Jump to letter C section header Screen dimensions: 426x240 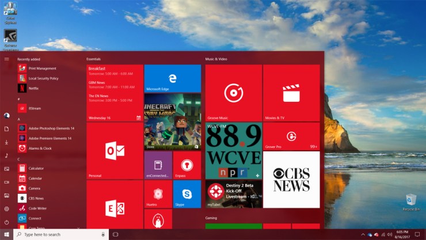tap(19, 159)
